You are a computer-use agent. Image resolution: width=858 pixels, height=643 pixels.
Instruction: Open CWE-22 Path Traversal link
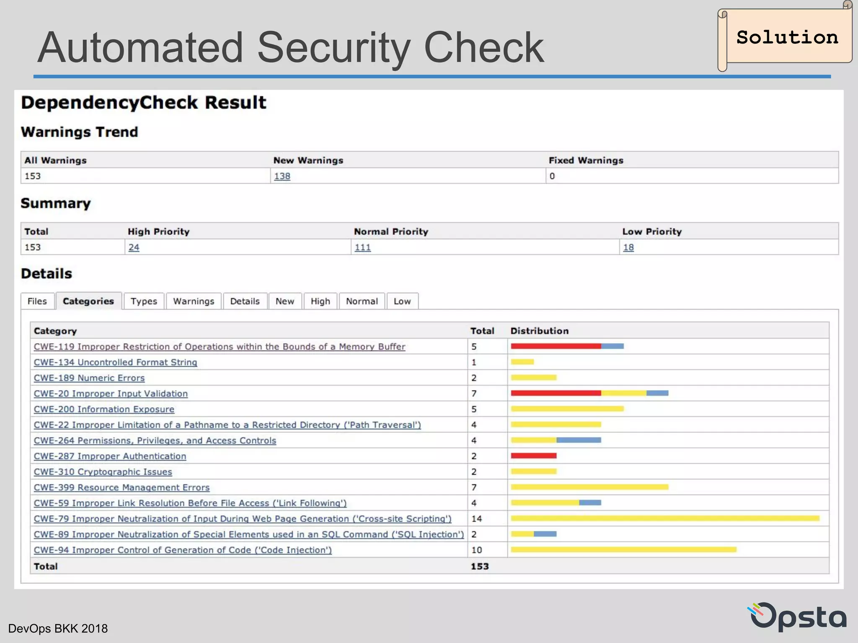[227, 425]
